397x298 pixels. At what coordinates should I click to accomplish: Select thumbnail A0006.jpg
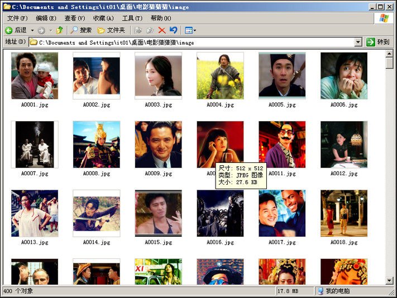pyautogui.click(x=344, y=76)
